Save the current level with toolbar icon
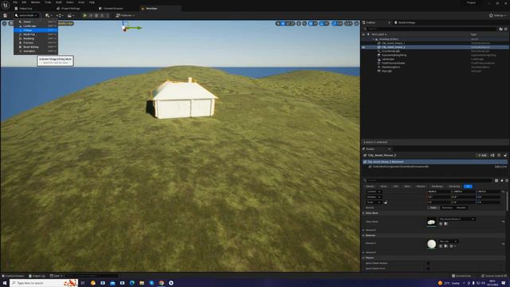Image resolution: width=510 pixels, height=287 pixels. 6,15
